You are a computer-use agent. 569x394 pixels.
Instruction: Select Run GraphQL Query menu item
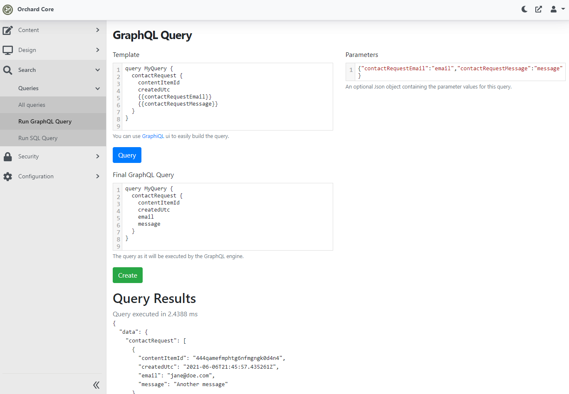click(x=53, y=121)
